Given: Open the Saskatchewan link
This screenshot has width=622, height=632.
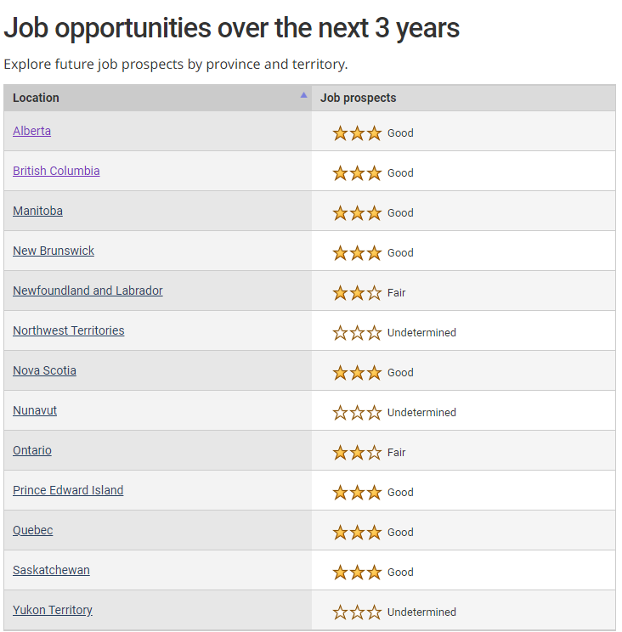Looking at the screenshot, I should coord(51,570).
